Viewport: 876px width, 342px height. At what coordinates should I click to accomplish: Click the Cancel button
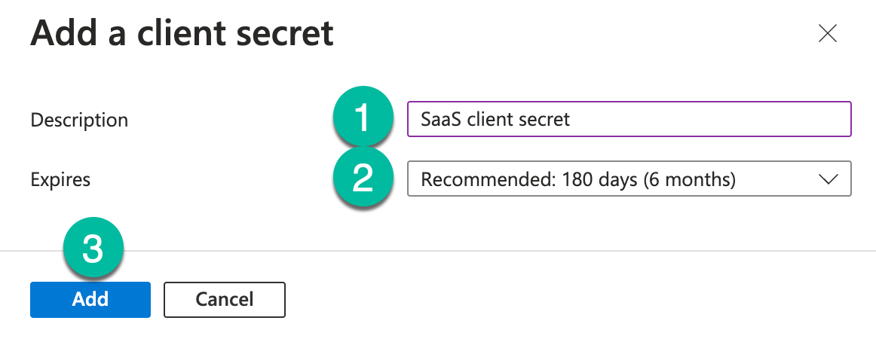tap(224, 299)
